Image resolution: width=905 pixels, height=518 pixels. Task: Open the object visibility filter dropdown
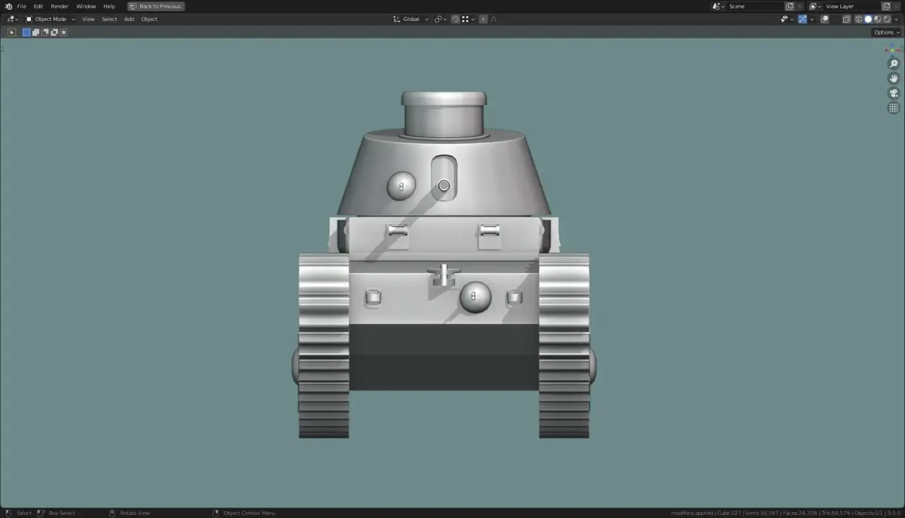787,19
